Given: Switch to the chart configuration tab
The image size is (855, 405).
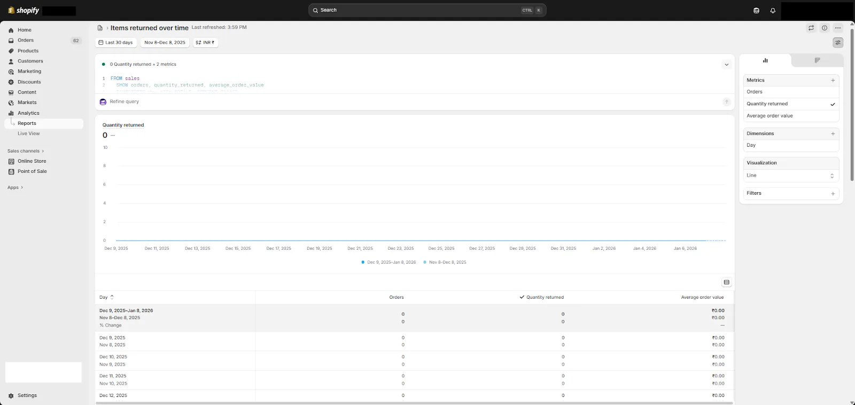Looking at the screenshot, I should (x=765, y=60).
